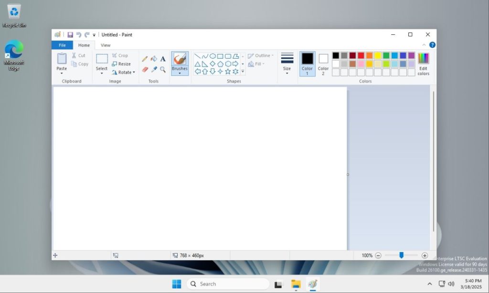Expand the Brushes dropdown
This screenshot has height=293, width=489.
[180, 73]
